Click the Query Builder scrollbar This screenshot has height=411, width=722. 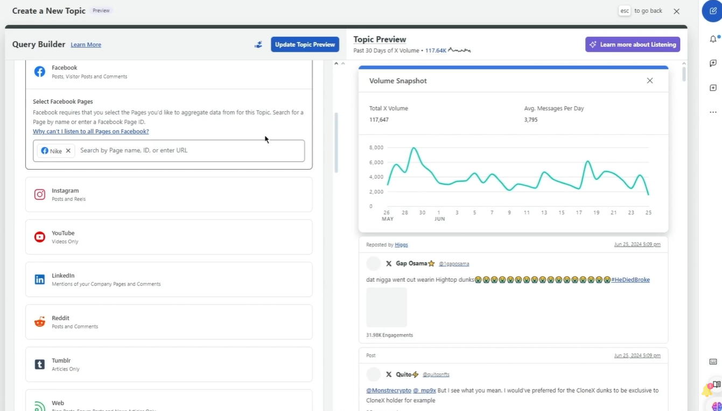[x=337, y=143]
